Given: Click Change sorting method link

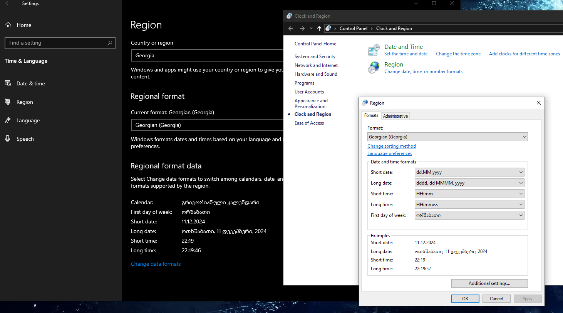Looking at the screenshot, I should tap(392, 146).
